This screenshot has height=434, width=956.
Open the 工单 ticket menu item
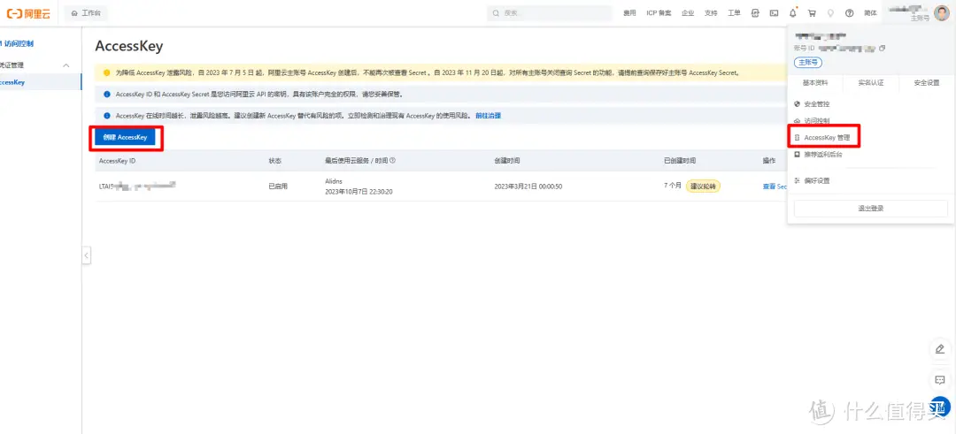point(734,12)
